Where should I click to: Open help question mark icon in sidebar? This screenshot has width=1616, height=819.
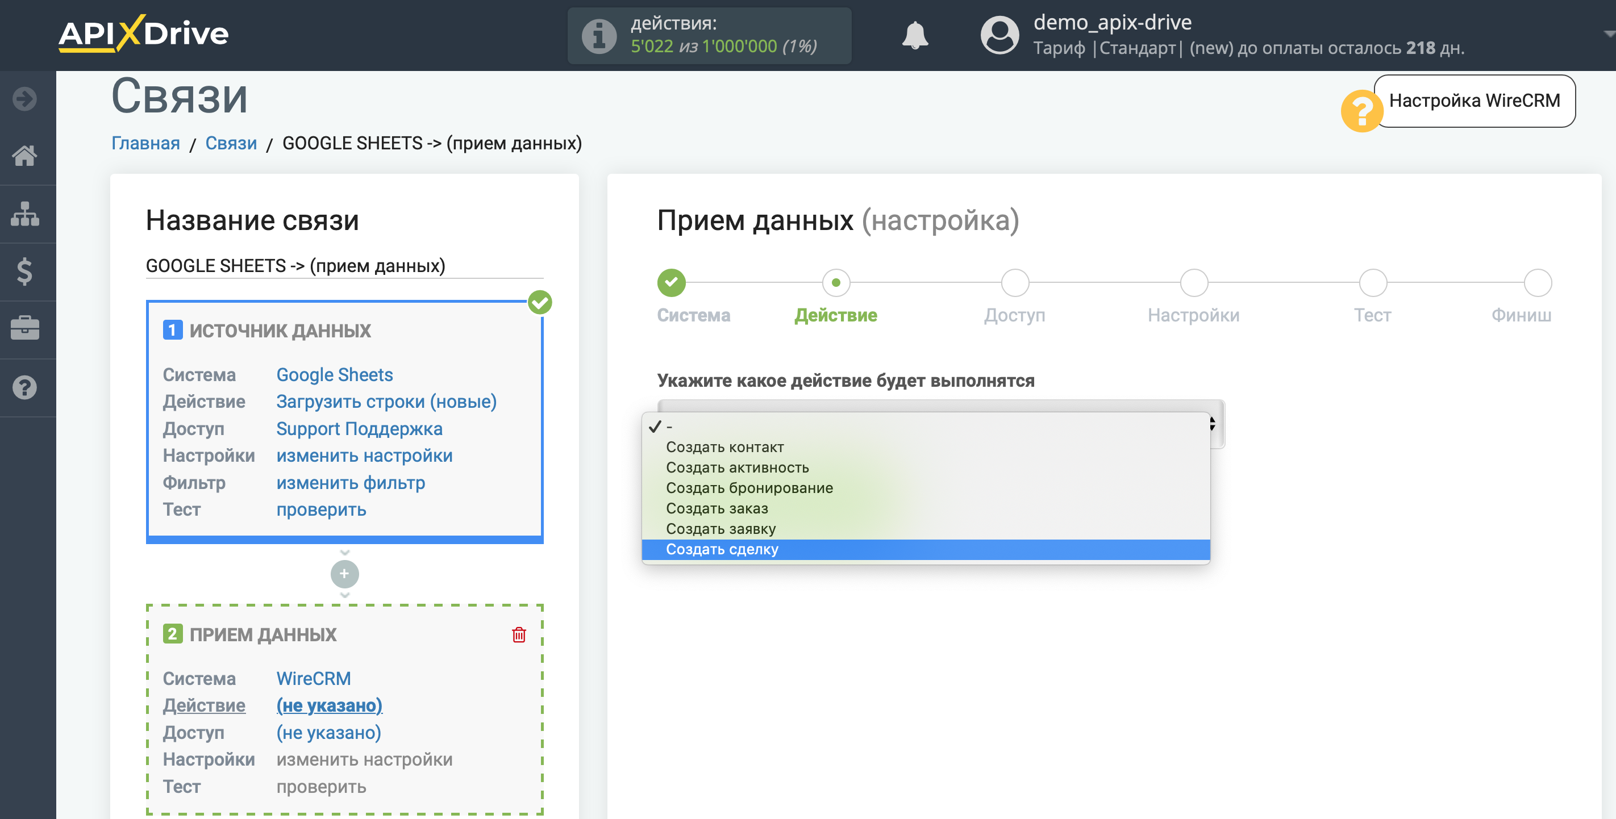point(25,387)
